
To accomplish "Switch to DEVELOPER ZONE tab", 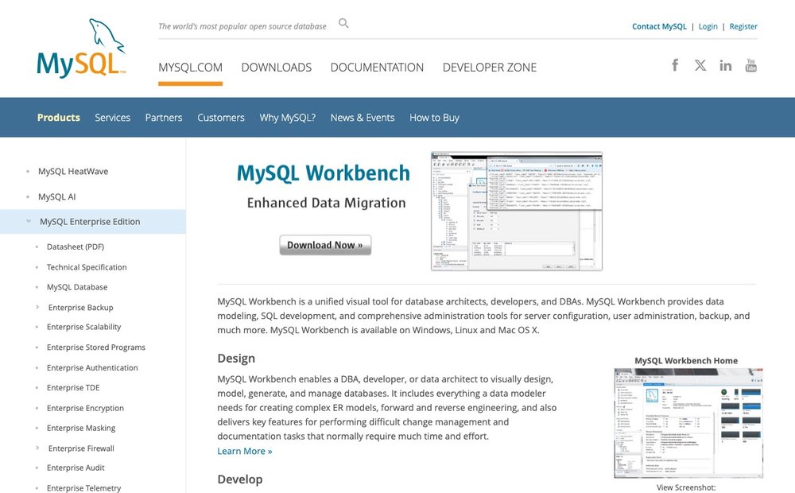I will coord(489,68).
